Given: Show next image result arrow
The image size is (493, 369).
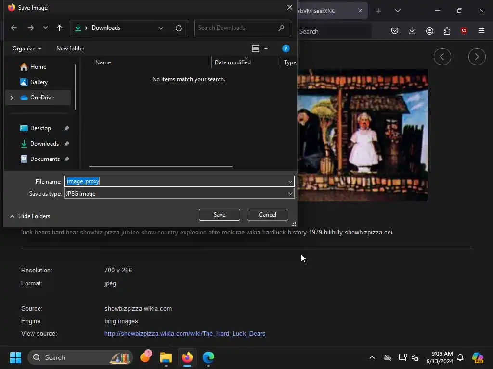Looking at the screenshot, I should tap(477, 57).
